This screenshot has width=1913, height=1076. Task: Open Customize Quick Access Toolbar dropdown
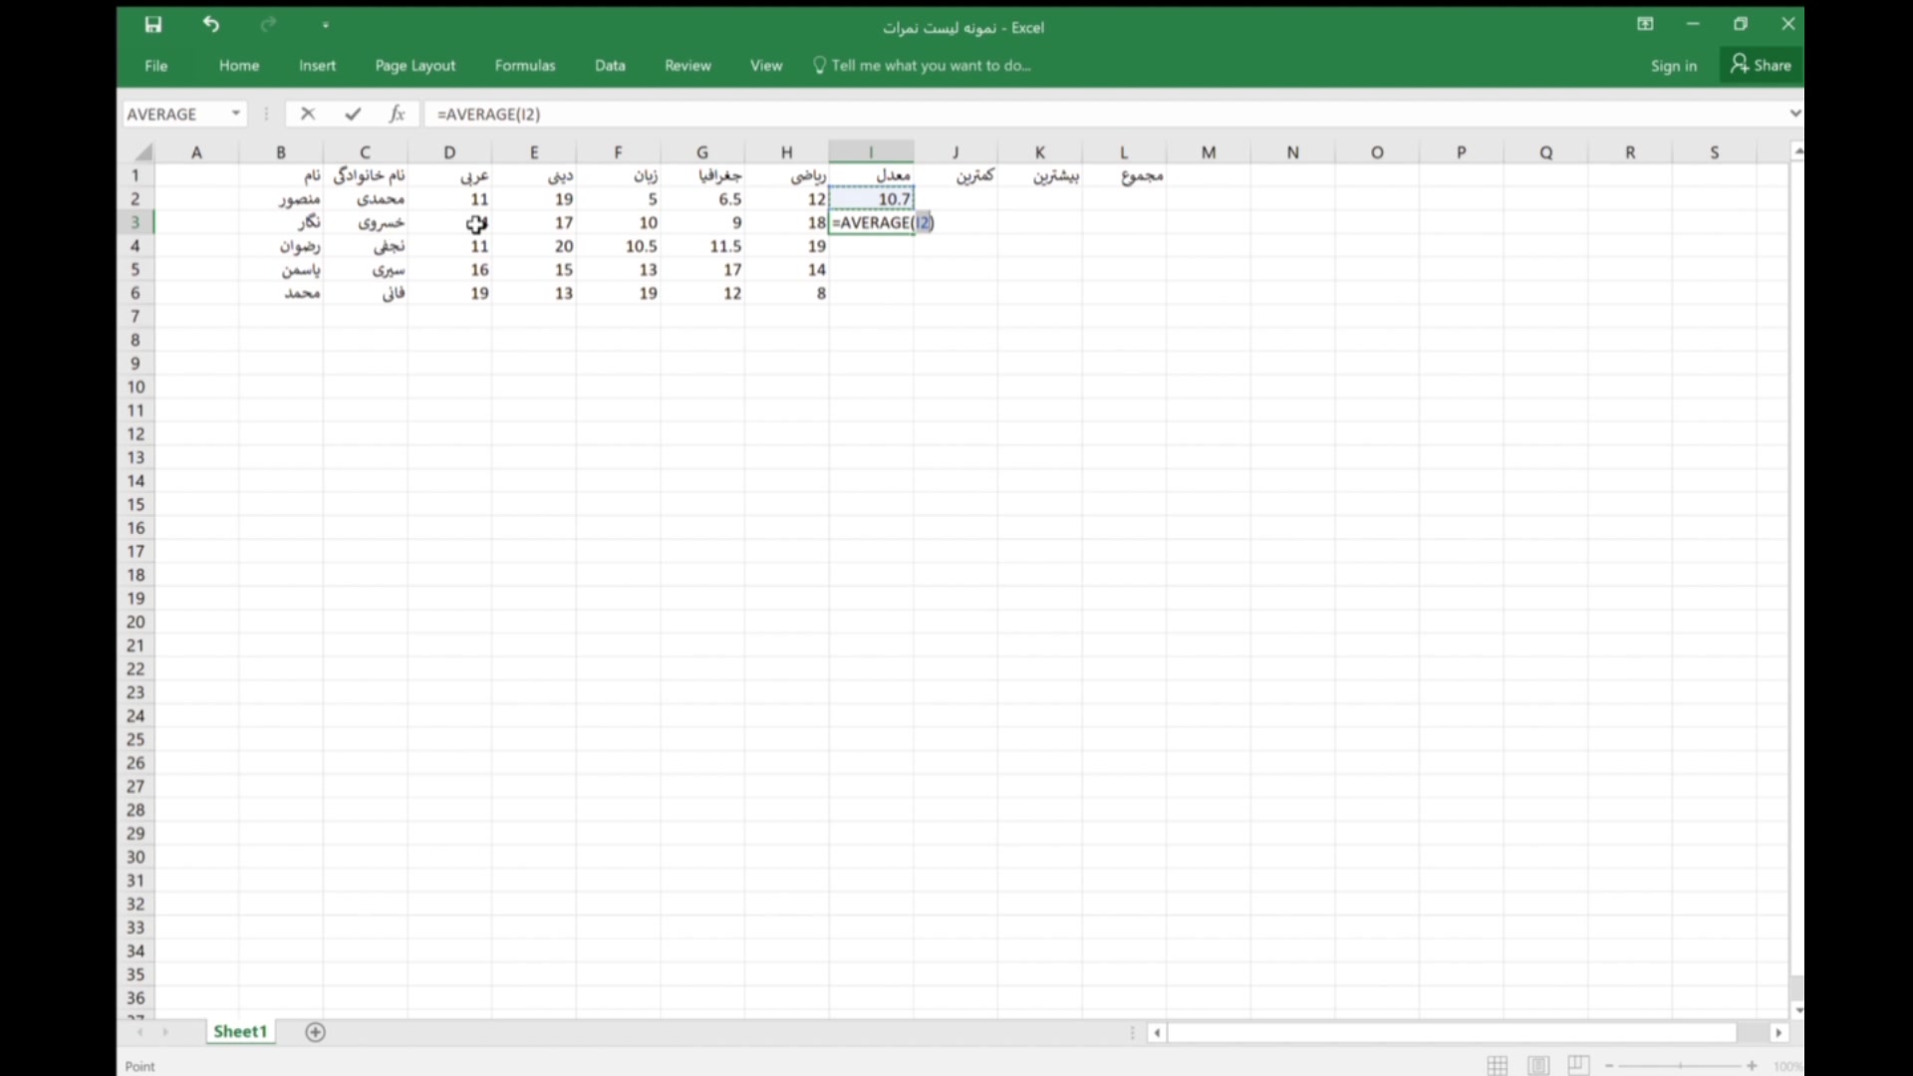(326, 26)
